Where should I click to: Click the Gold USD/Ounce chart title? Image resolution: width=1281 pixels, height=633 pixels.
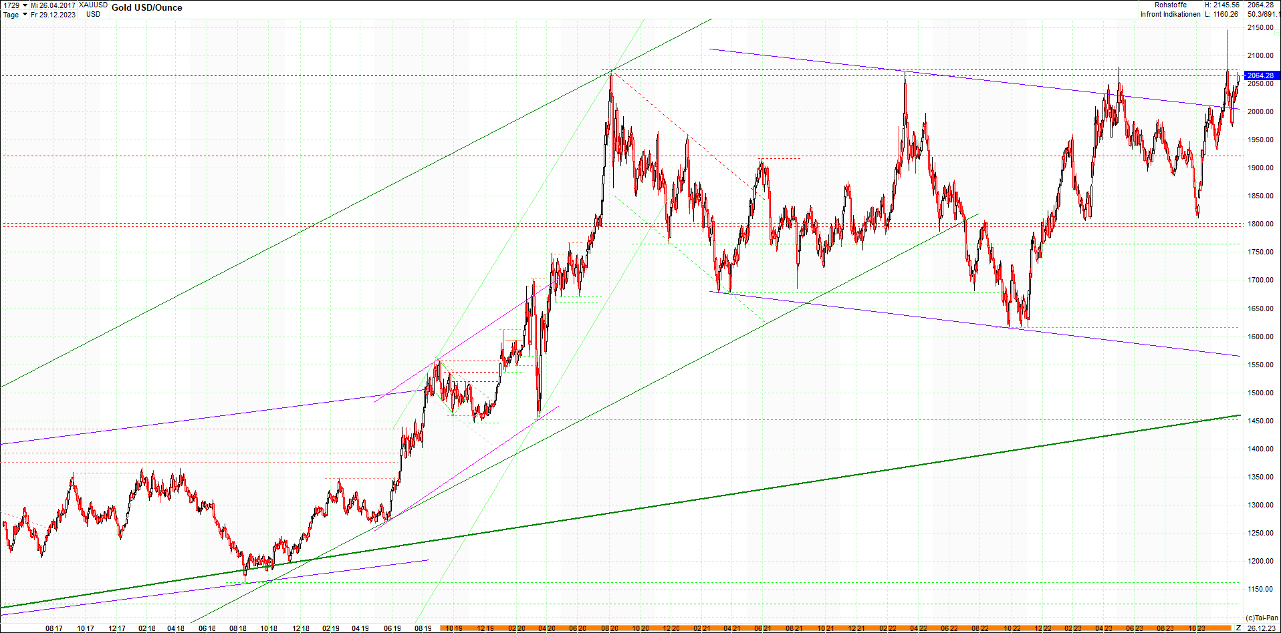(x=146, y=8)
